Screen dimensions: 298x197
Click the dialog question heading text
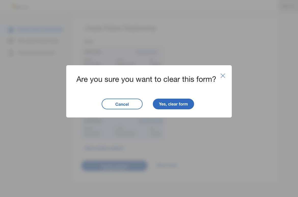coord(146,79)
